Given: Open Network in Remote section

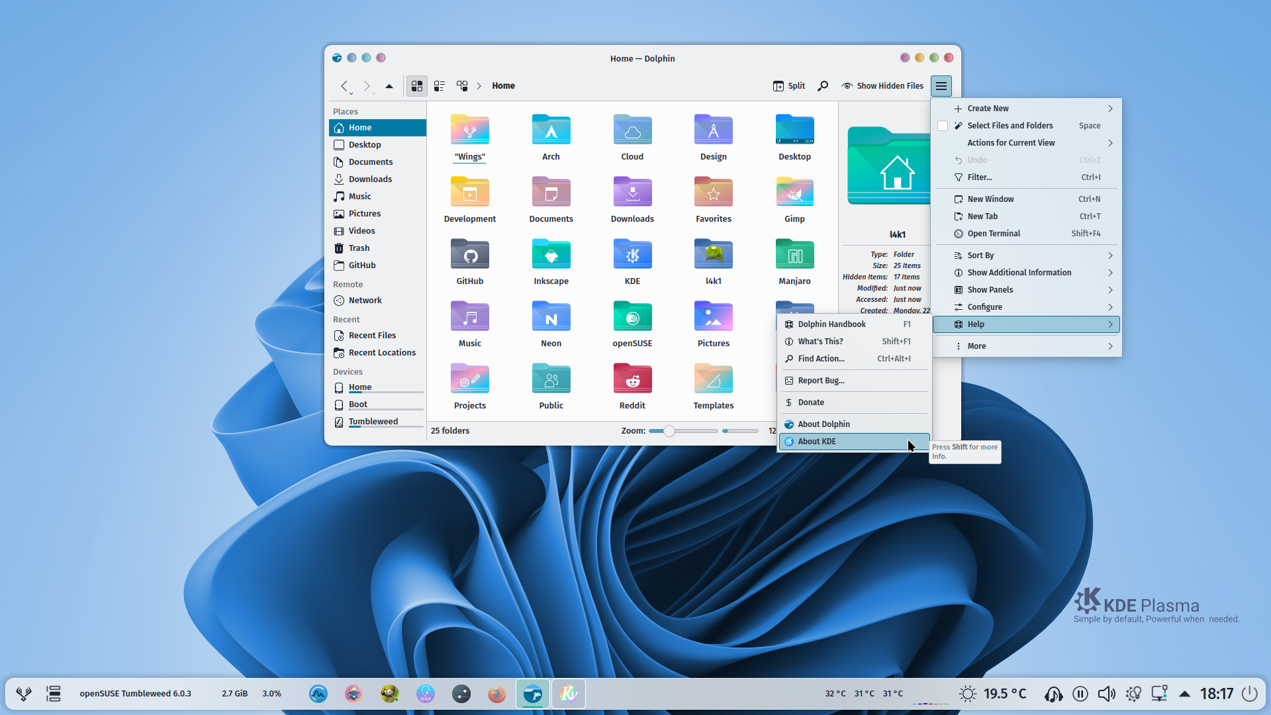Looking at the screenshot, I should pos(377,301).
